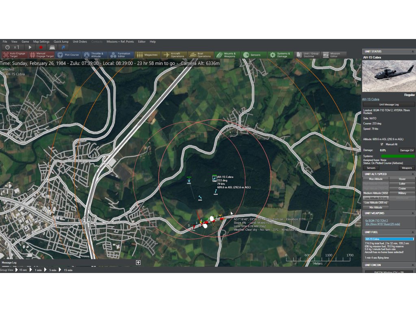Screen dimensions: 416x312
Task: Set throttle to Military
Action: (402, 193)
